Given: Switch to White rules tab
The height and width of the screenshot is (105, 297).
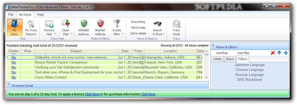Looking at the screenshot, I should coord(218,59).
